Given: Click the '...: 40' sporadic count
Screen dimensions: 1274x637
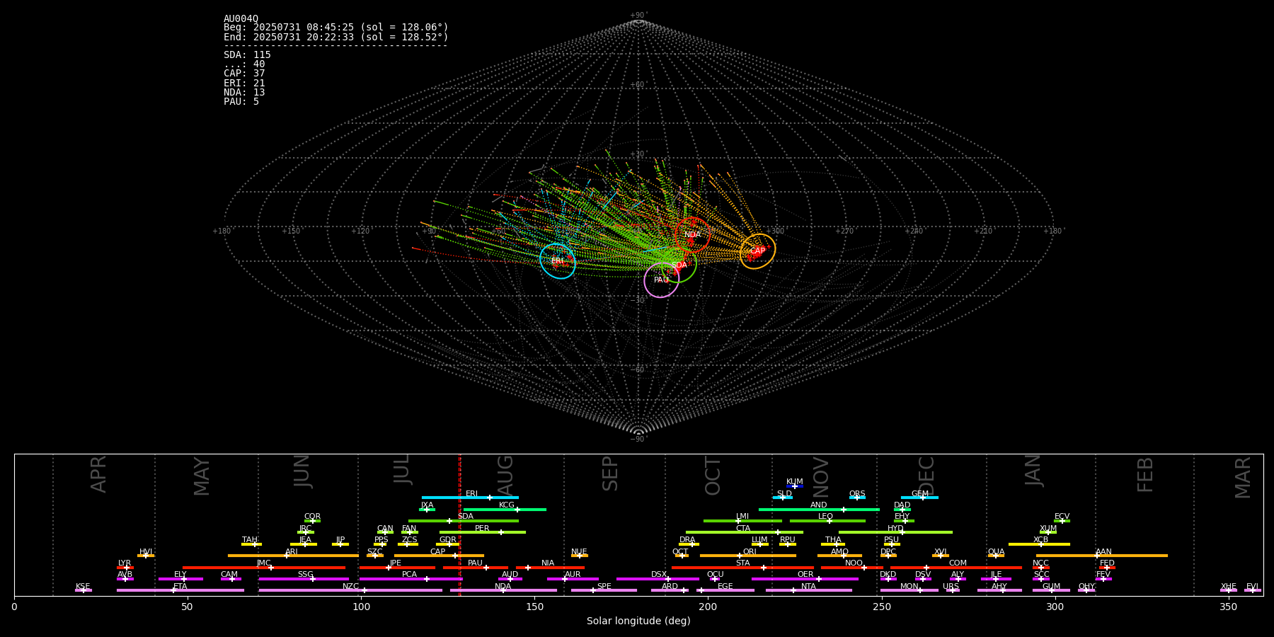Looking at the screenshot, I should click(x=244, y=64).
